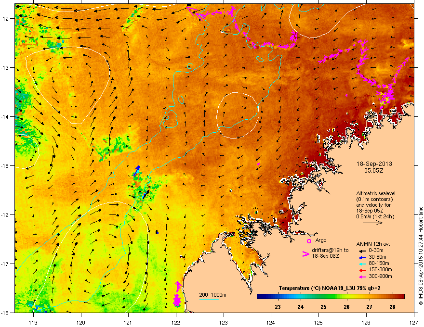Click the colorbar tick label '23'

coord(278,307)
